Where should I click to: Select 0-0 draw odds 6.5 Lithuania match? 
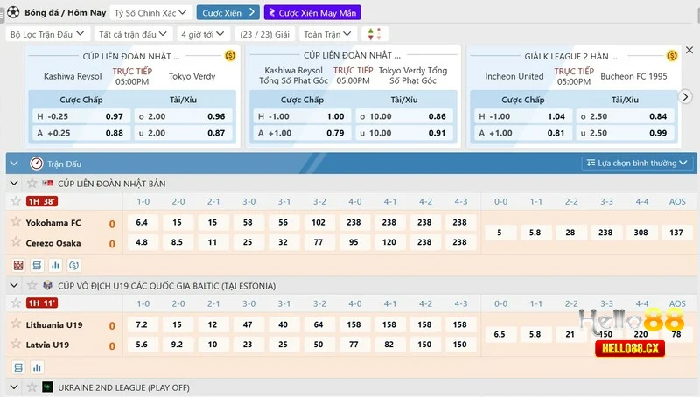[500, 334]
